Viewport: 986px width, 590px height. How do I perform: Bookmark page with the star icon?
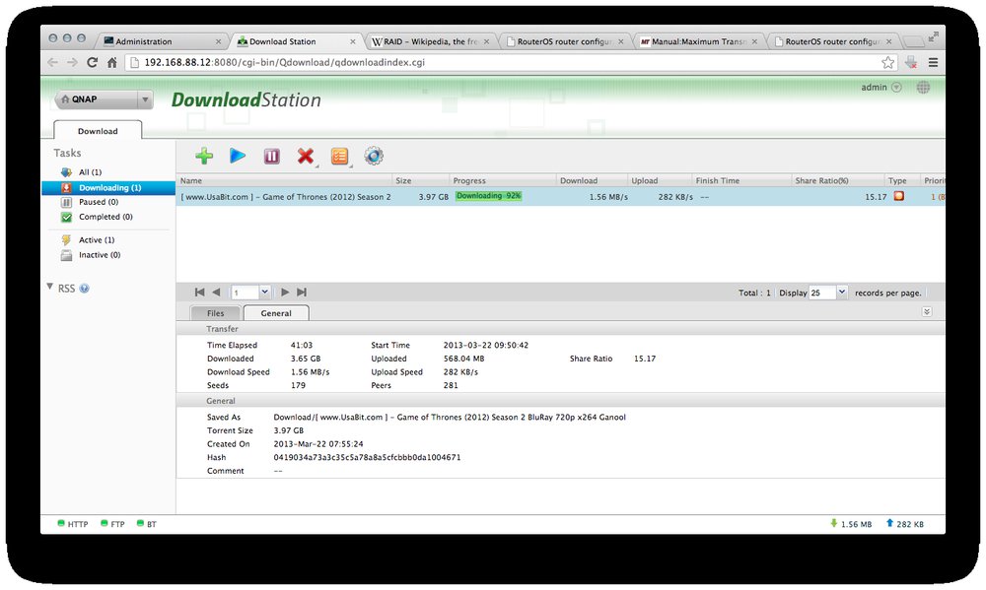coord(887,62)
